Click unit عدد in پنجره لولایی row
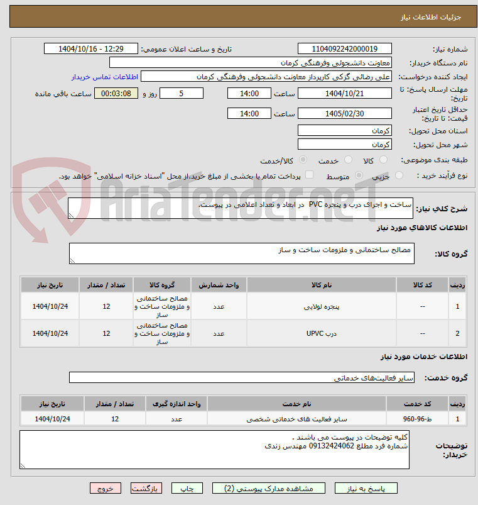The width and height of the screenshot is (478, 505). 219,307
